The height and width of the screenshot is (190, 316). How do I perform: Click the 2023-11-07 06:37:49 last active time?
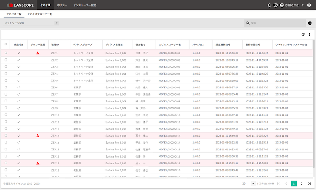(x=257, y=150)
